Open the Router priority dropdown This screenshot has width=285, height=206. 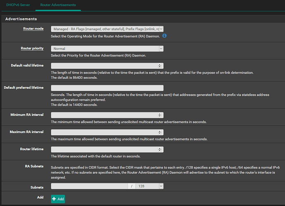(x=107, y=49)
